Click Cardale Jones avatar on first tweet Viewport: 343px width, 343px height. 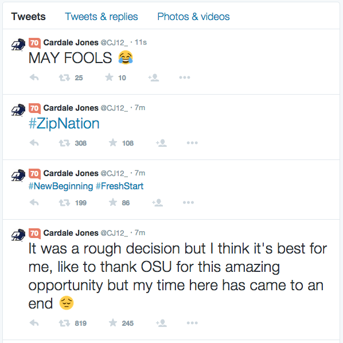pyautogui.click(x=18, y=45)
